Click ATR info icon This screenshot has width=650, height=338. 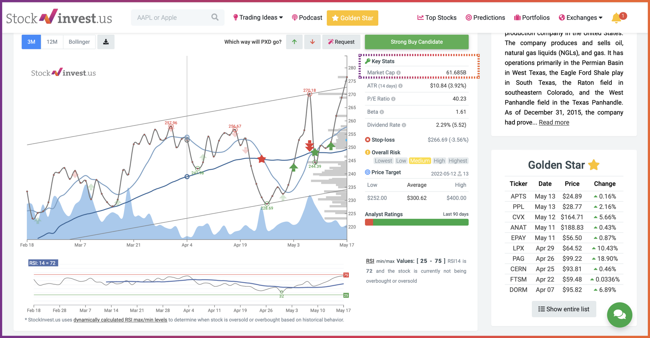[401, 86]
